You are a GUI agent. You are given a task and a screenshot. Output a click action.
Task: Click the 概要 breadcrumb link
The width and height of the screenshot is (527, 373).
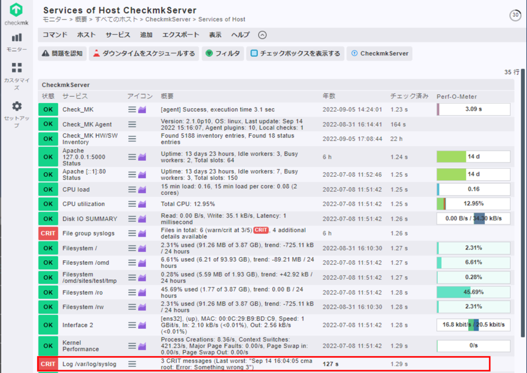point(81,20)
